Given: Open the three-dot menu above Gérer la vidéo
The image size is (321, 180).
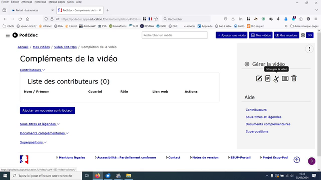Looking at the screenshot, I should [x=309, y=49].
